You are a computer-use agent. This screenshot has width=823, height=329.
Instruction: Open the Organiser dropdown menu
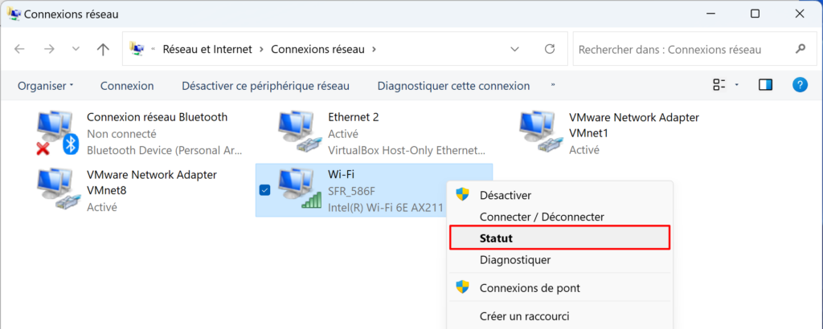pos(46,86)
